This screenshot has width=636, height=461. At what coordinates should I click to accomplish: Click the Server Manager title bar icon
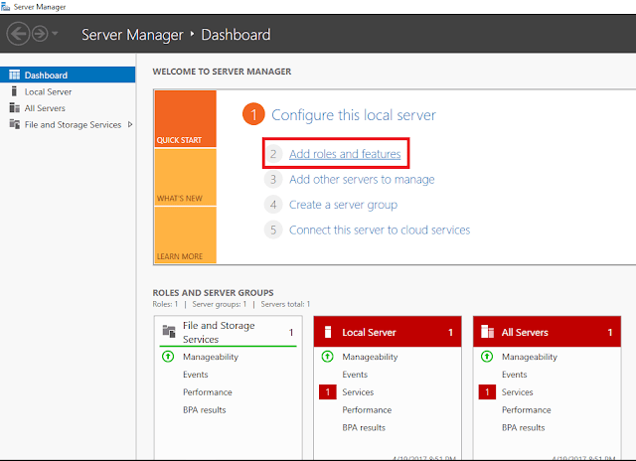tap(5, 7)
